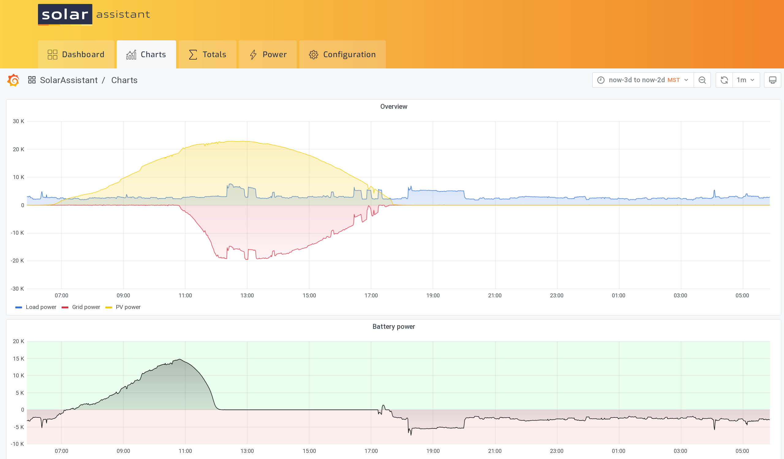Open the Configuration tab
This screenshot has width=784, height=459.
pos(342,55)
